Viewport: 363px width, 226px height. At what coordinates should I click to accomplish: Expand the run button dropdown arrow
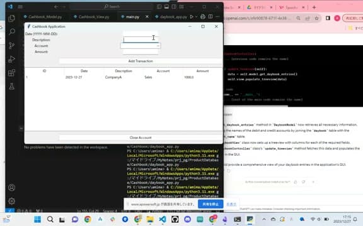point(197,16)
